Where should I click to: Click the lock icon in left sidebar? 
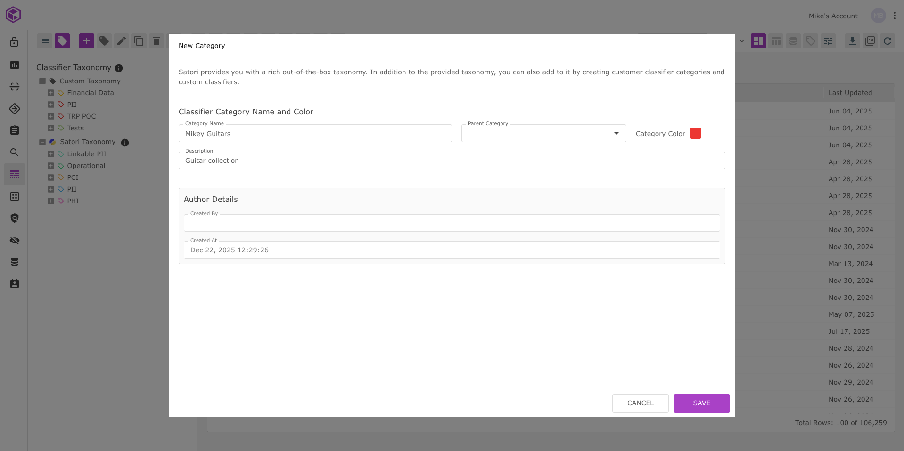pyautogui.click(x=15, y=42)
